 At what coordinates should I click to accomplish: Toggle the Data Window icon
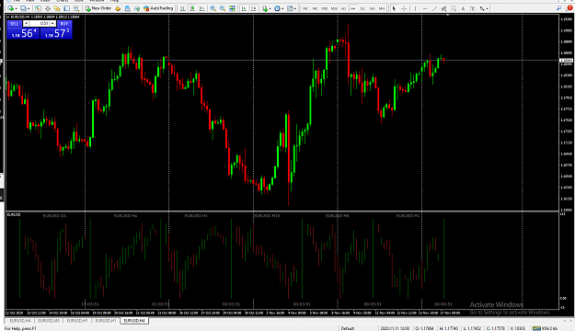[47, 8]
